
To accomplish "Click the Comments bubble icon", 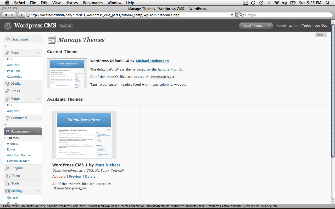I will point(8,118).
